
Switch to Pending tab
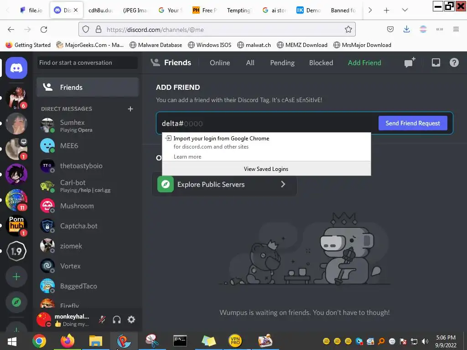click(x=282, y=63)
